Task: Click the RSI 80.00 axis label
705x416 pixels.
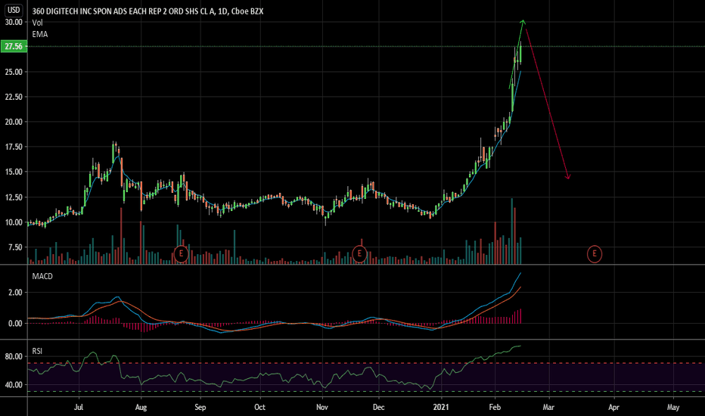Action: pyautogui.click(x=14, y=356)
